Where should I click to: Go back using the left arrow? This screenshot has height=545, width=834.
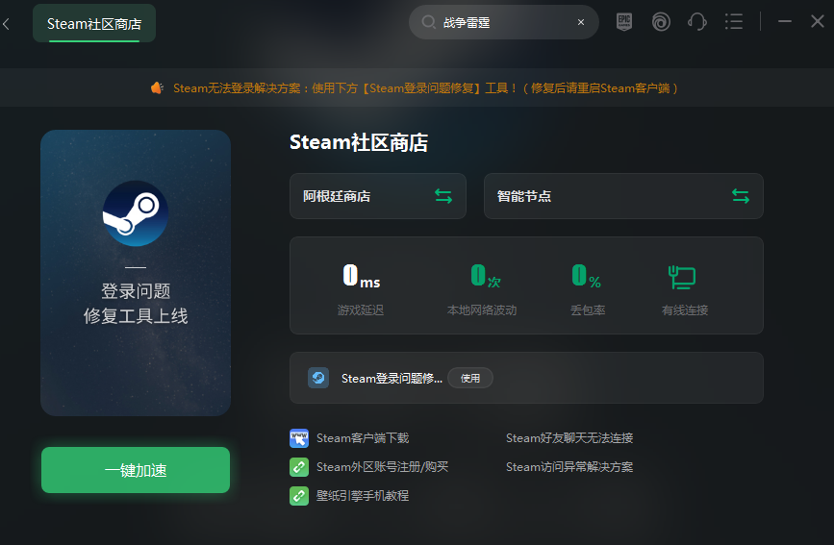[x=7, y=24]
